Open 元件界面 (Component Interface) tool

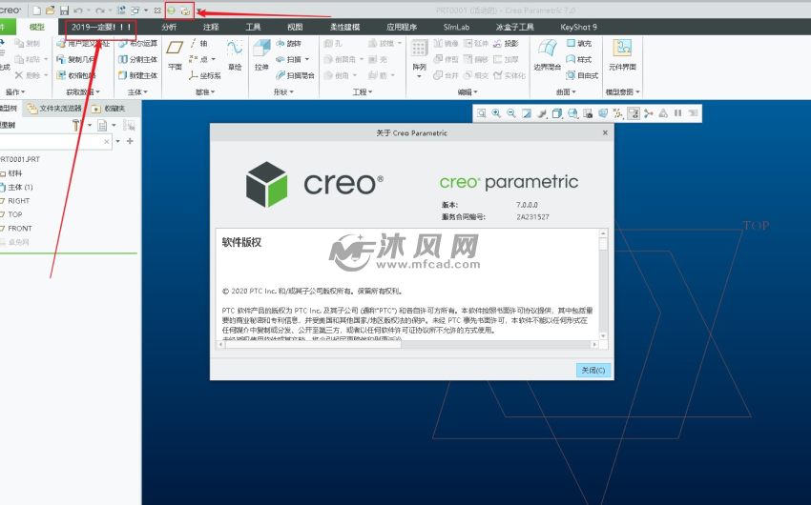622,55
